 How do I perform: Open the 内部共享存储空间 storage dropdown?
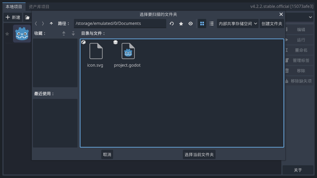[x=238, y=24]
